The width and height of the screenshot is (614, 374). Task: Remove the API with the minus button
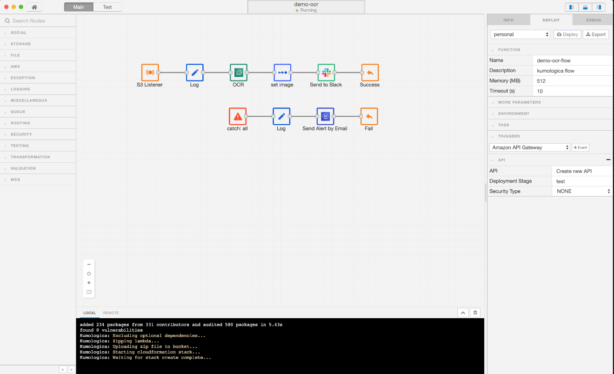pyautogui.click(x=608, y=160)
